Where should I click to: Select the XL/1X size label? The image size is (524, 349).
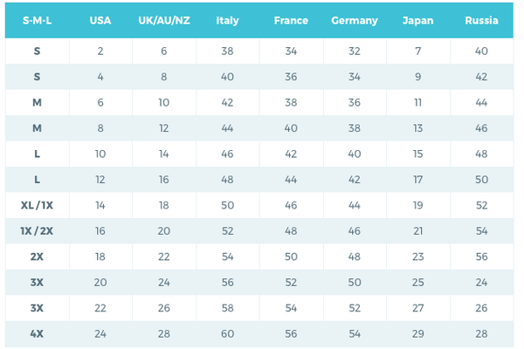(x=37, y=206)
